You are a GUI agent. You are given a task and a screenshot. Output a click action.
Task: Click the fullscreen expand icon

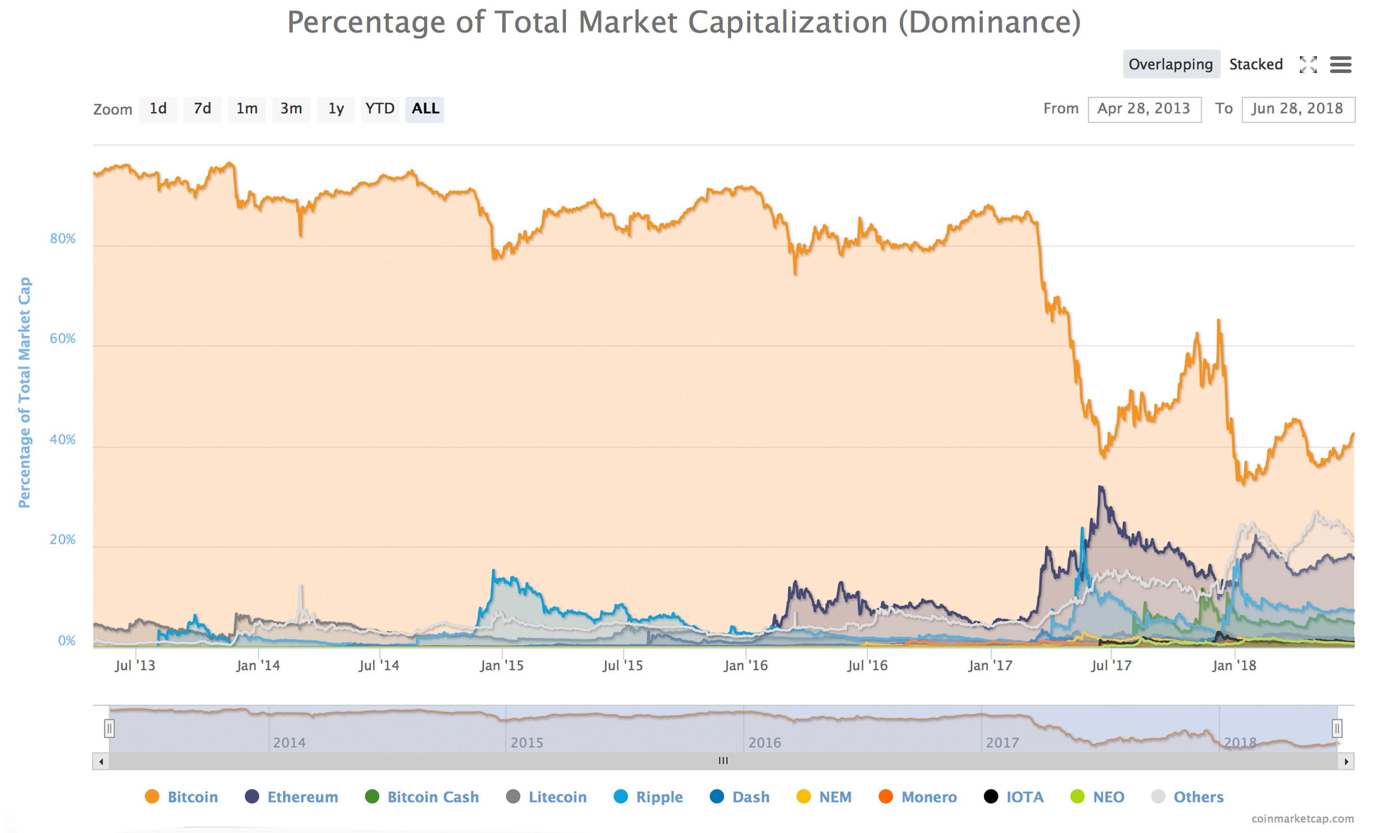(1308, 65)
